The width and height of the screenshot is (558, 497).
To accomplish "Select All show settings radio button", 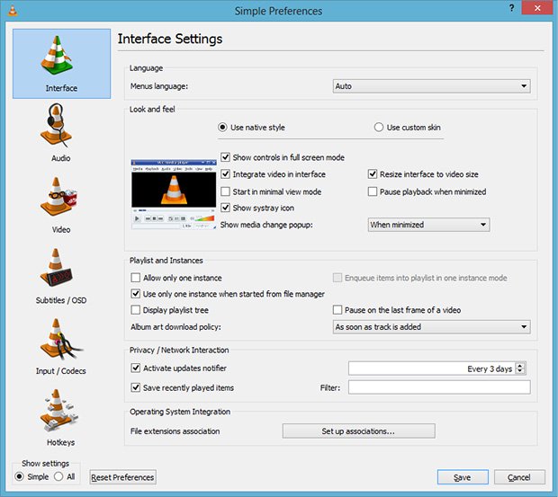I will click(x=58, y=476).
